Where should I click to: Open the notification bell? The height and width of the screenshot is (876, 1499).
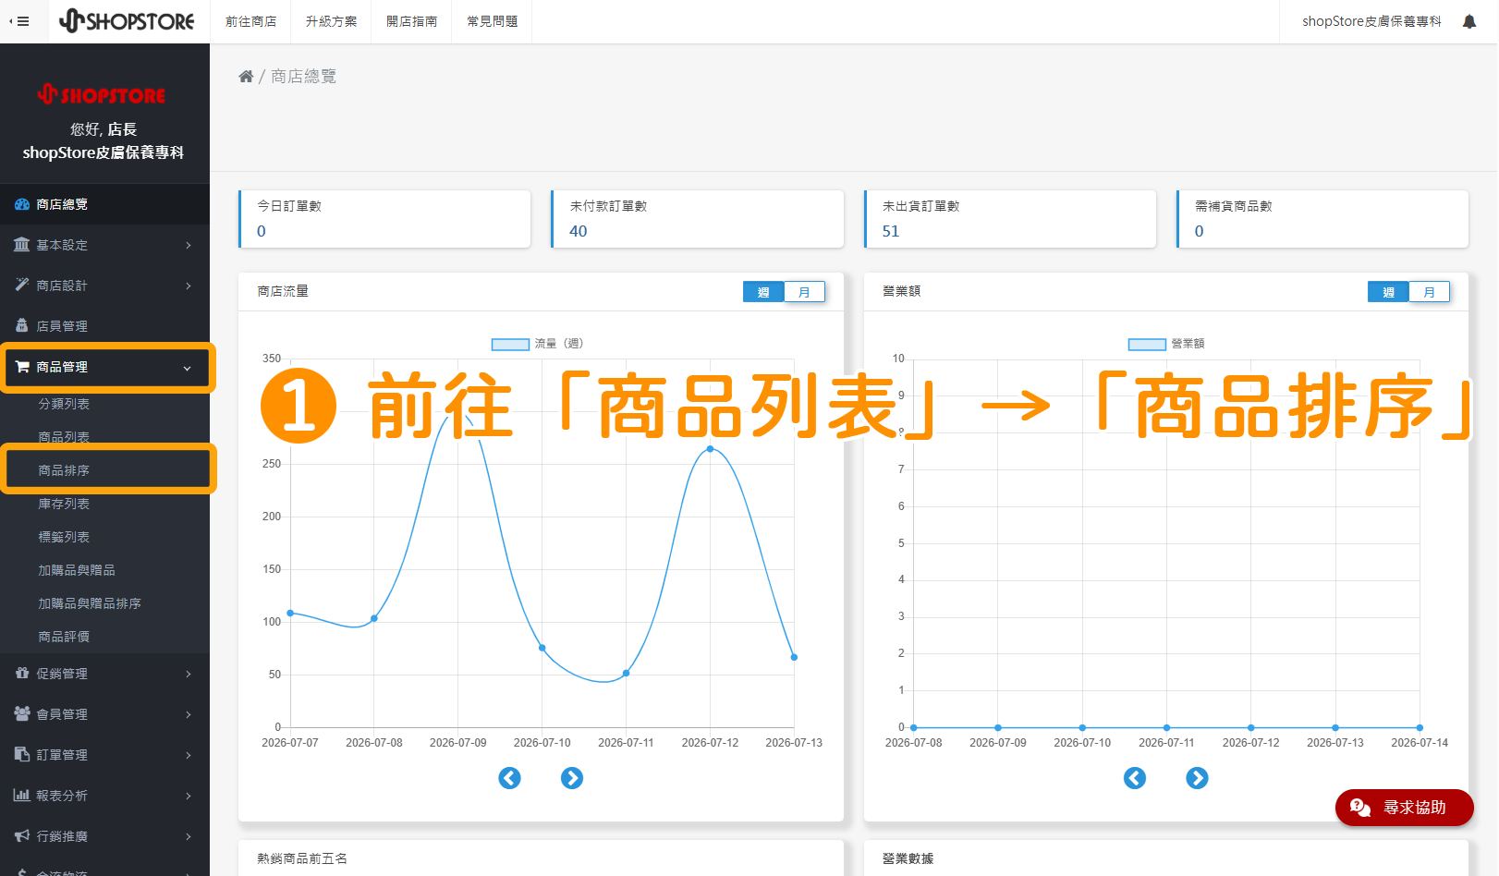coord(1469,21)
